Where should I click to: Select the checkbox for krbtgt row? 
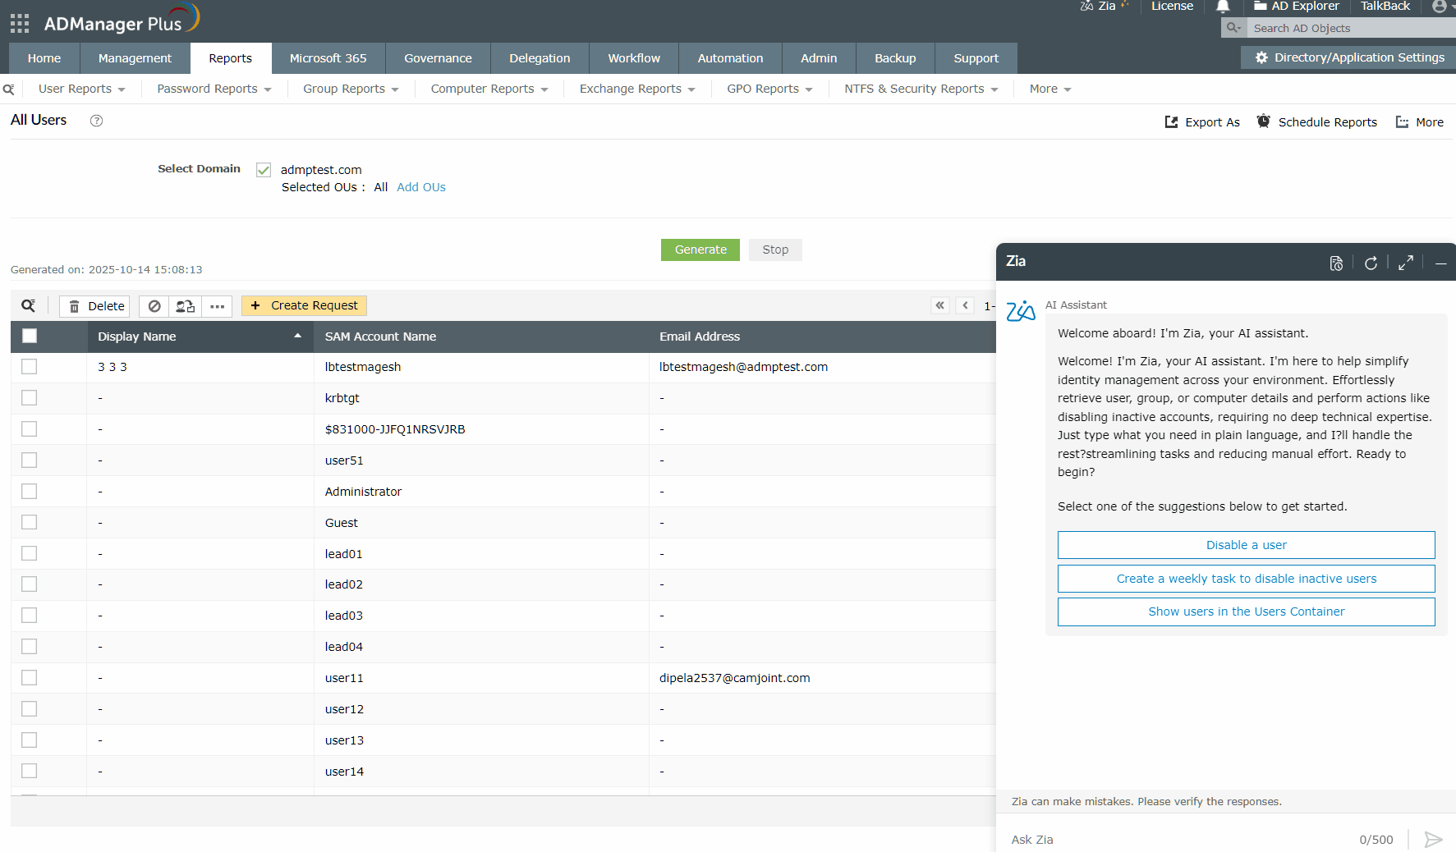tap(30, 398)
